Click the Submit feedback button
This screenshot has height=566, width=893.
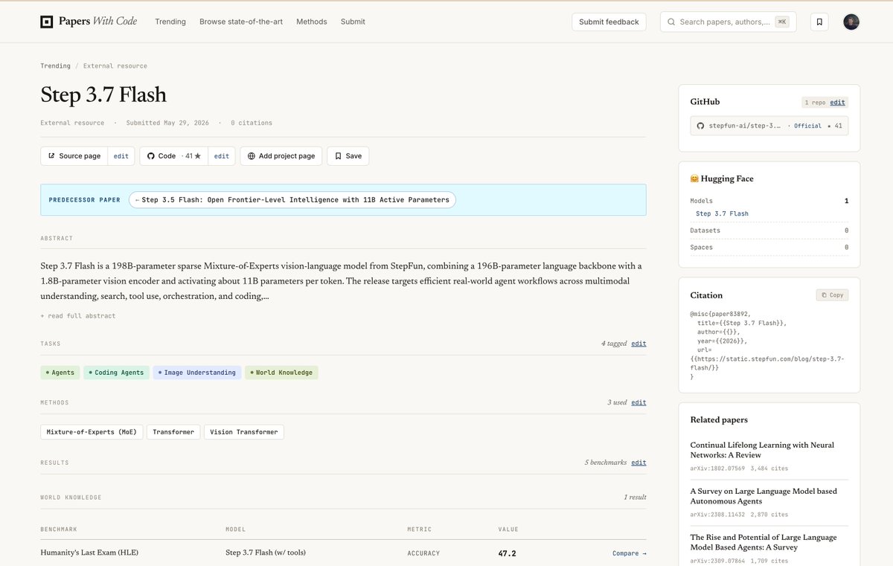click(609, 22)
